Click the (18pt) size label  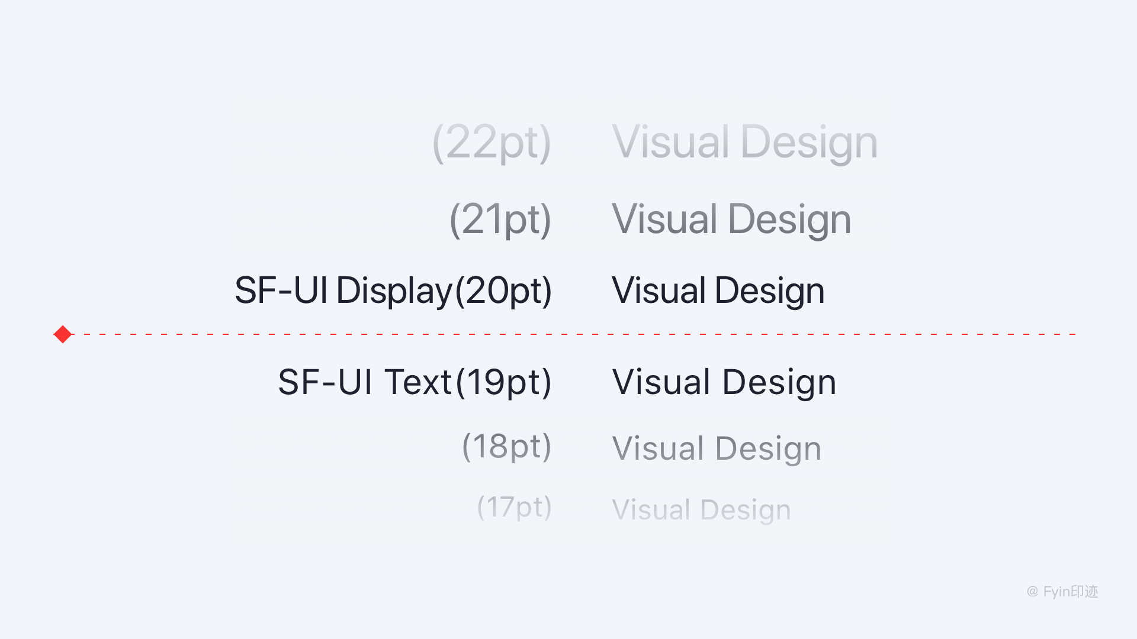pos(506,446)
